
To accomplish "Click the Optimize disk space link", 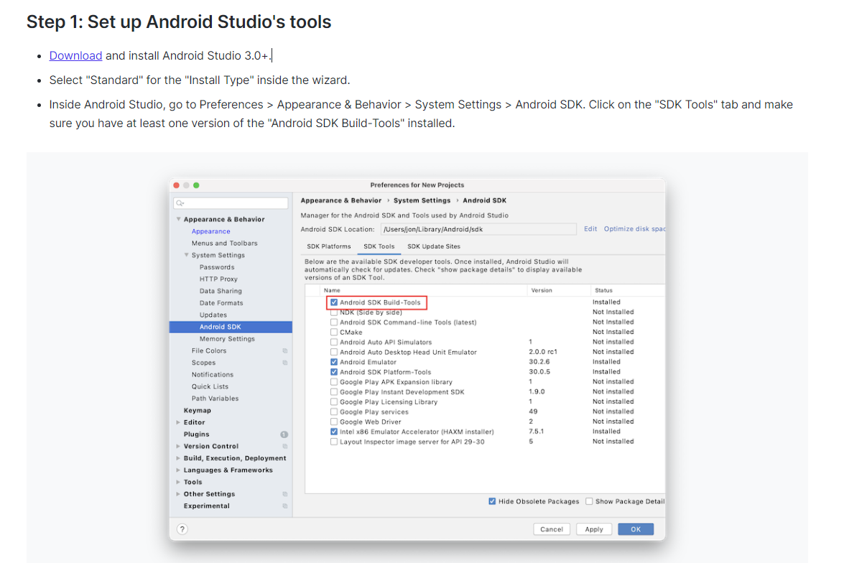I will click(634, 229).
